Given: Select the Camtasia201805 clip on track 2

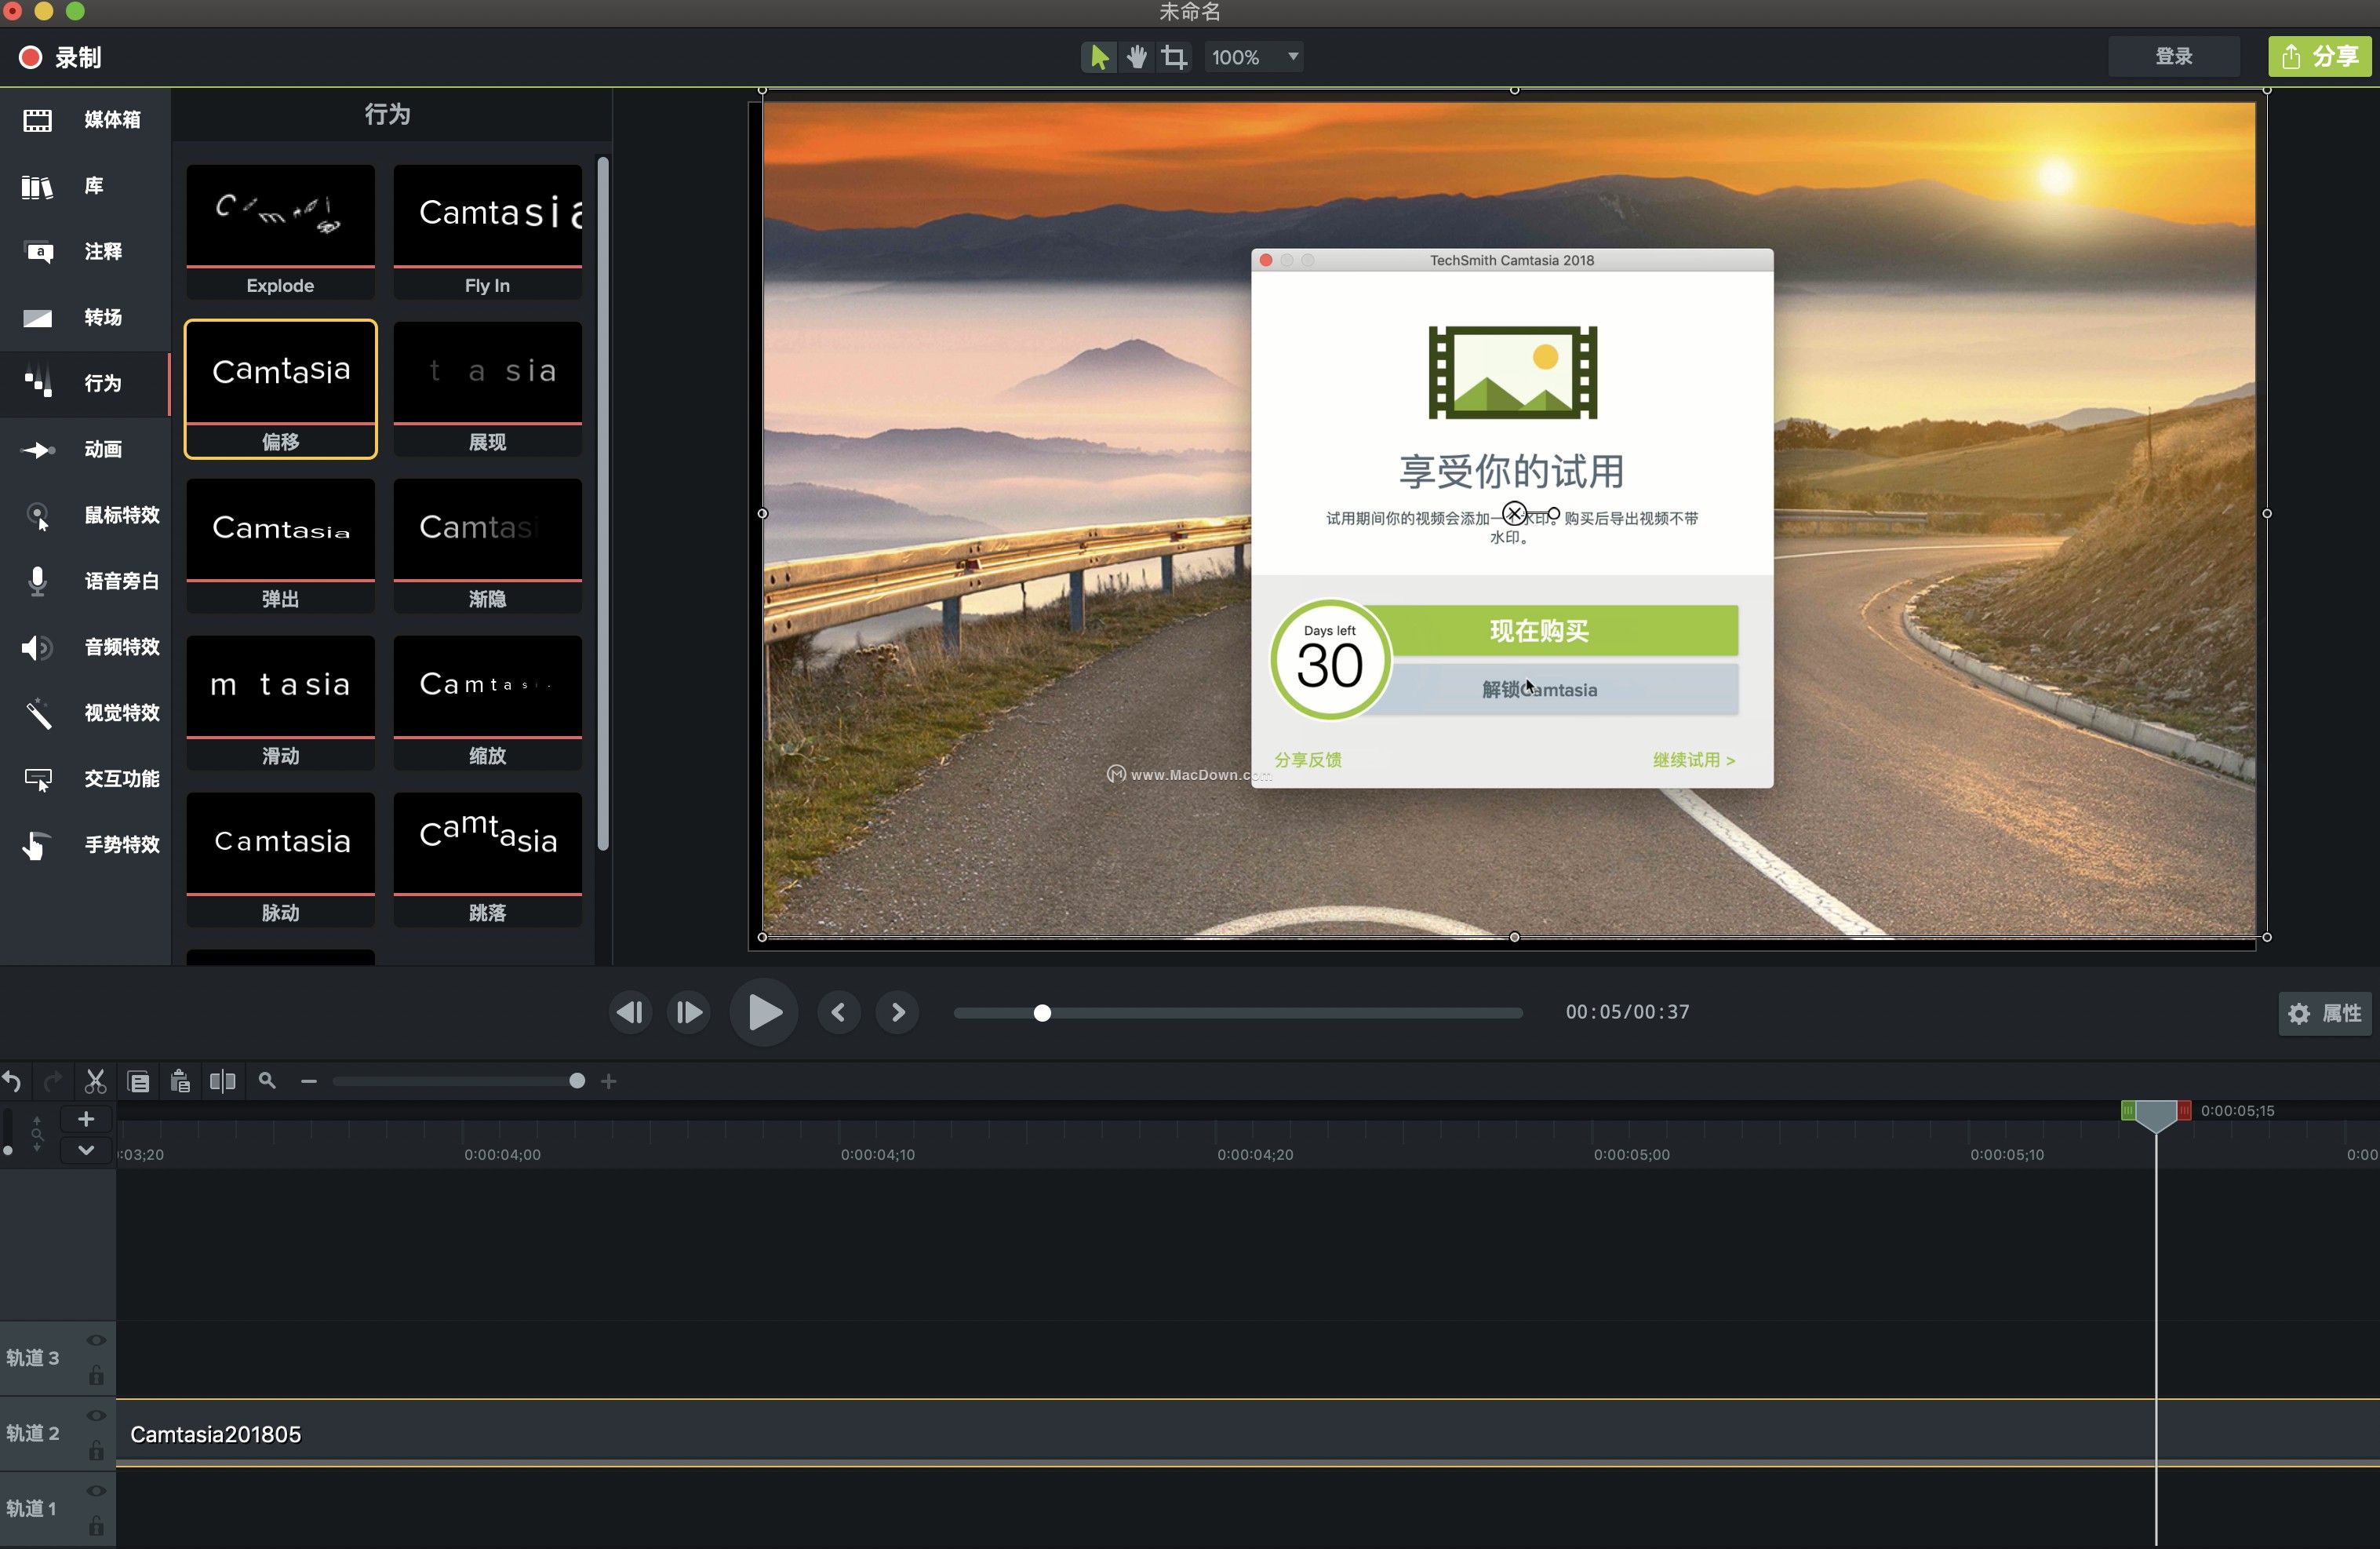Looking at the screenshot, I should [1247, 1433].
